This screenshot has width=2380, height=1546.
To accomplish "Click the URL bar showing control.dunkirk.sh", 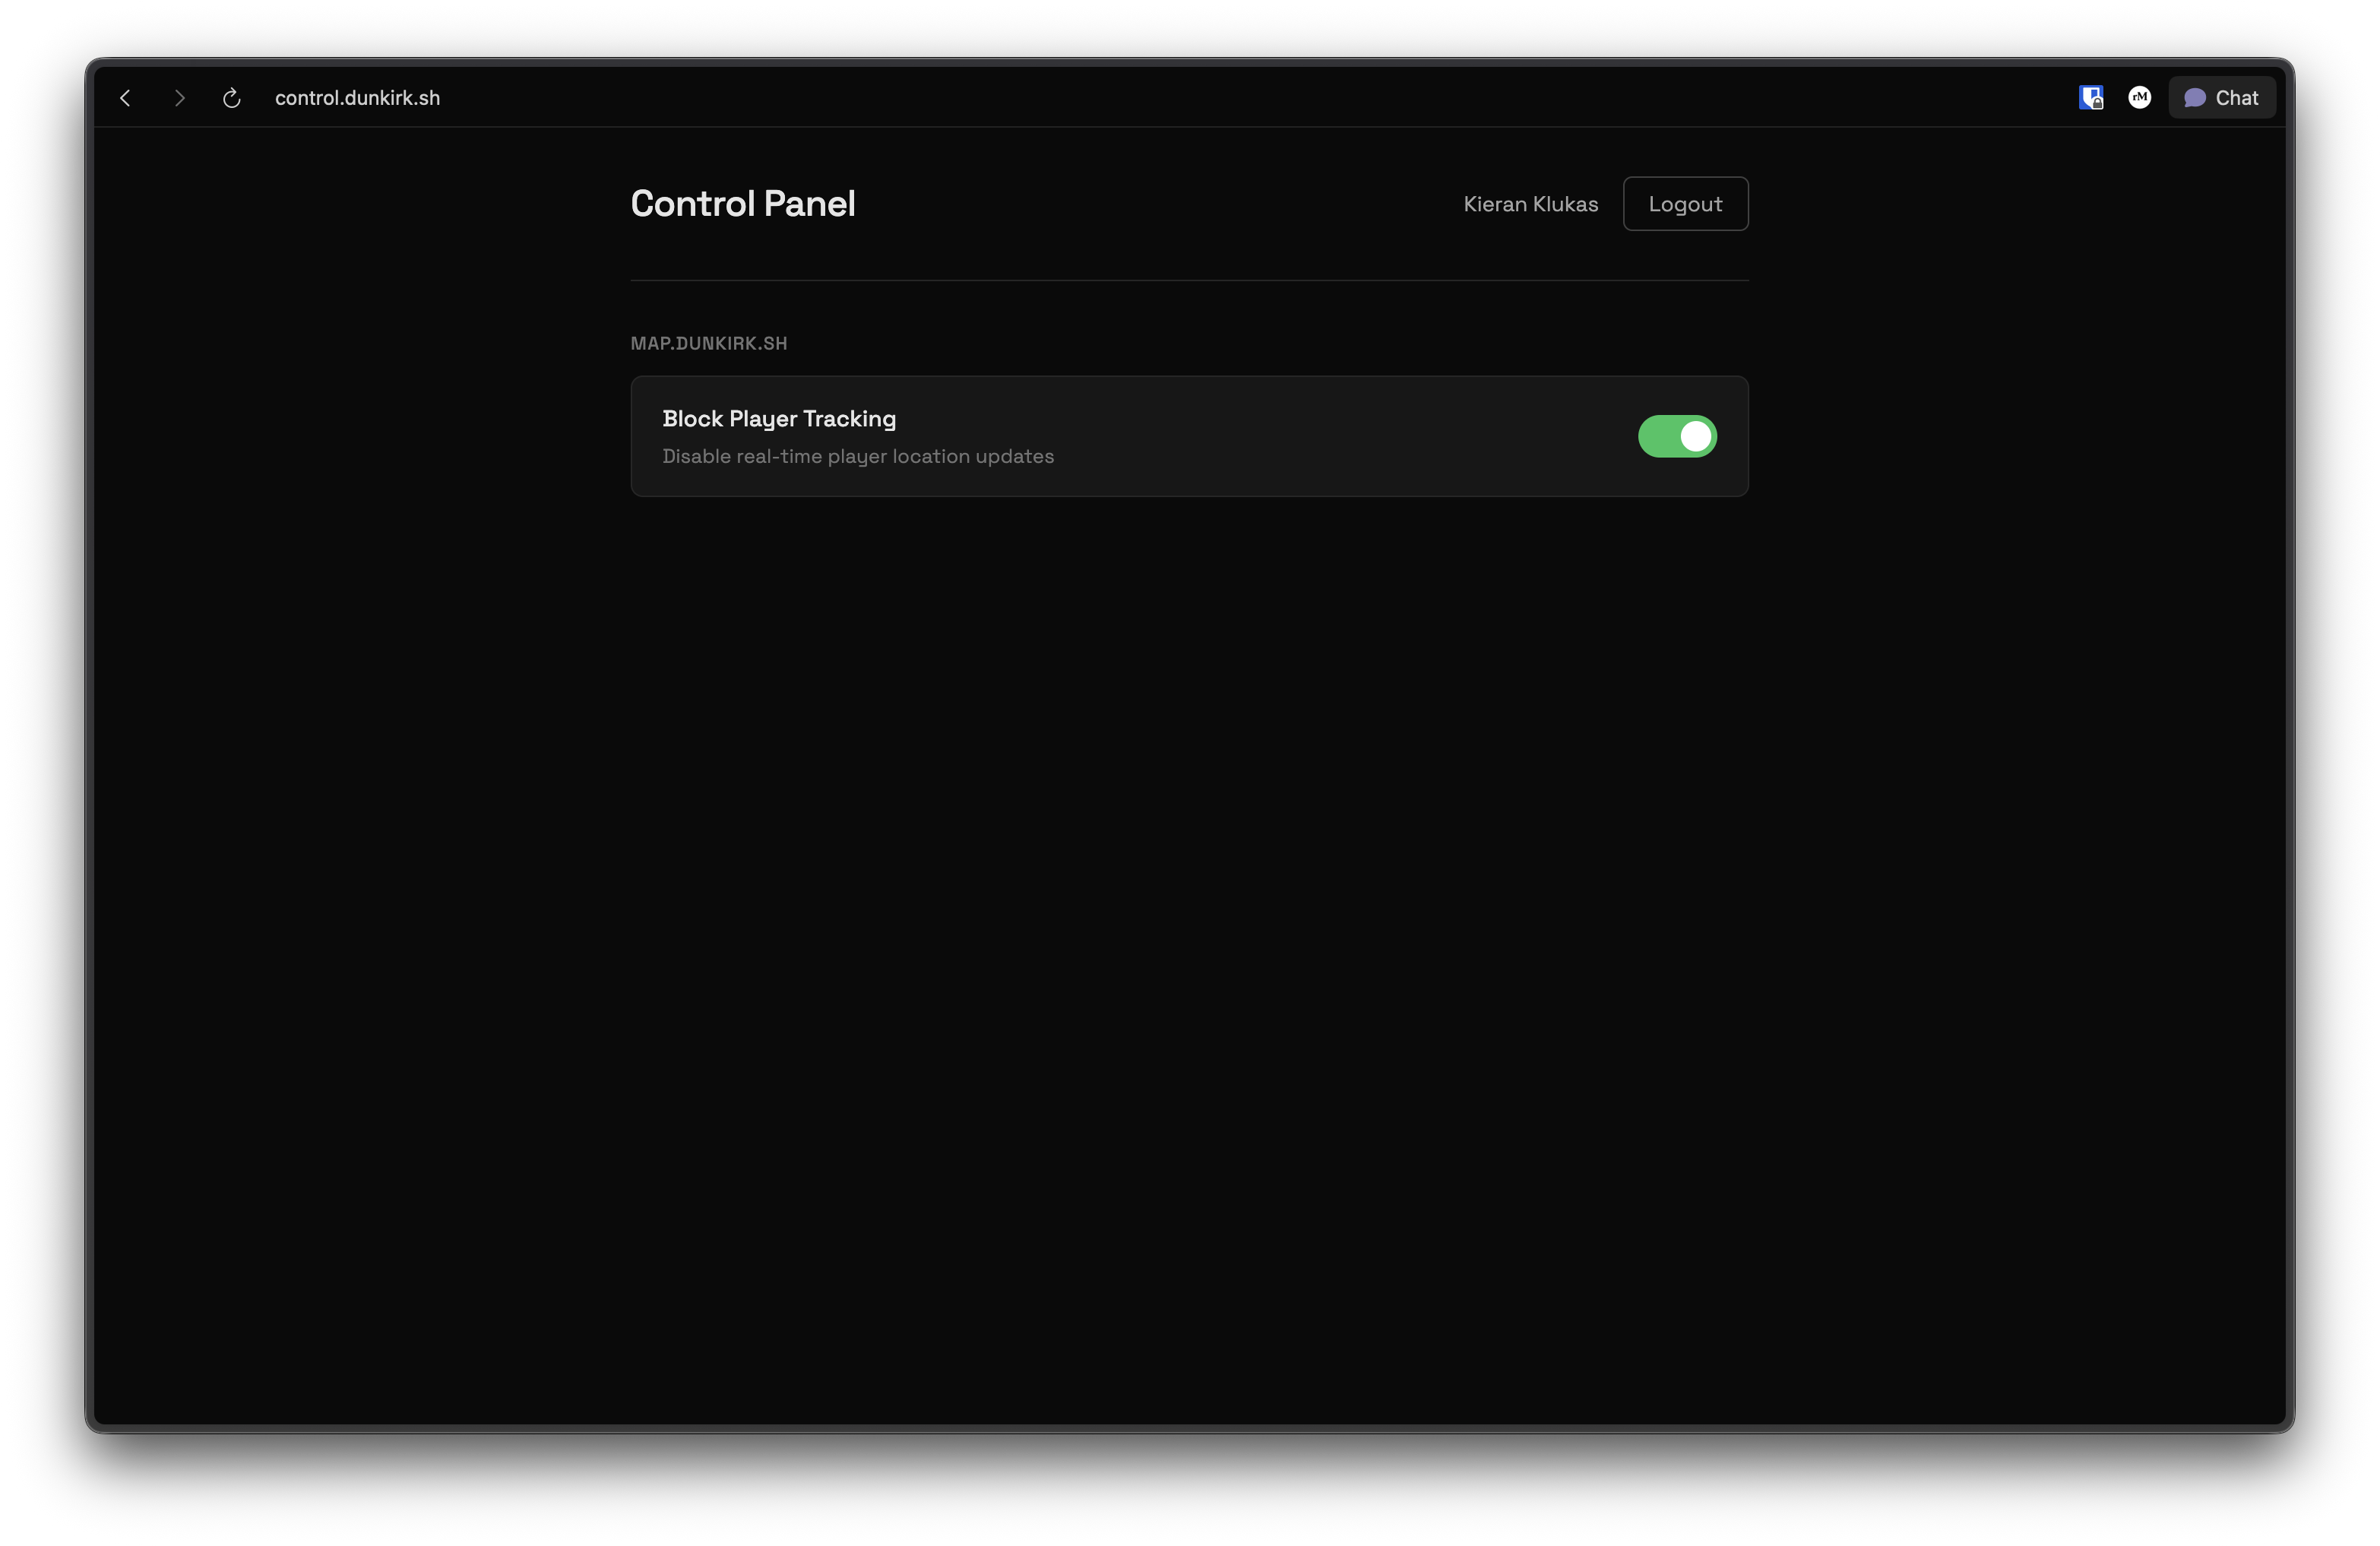I will (x=357, y=97).
